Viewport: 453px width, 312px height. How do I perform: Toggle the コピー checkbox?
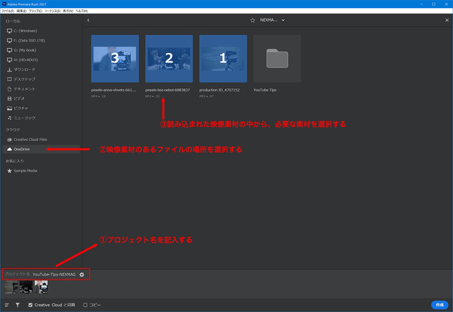click(85, 305)
